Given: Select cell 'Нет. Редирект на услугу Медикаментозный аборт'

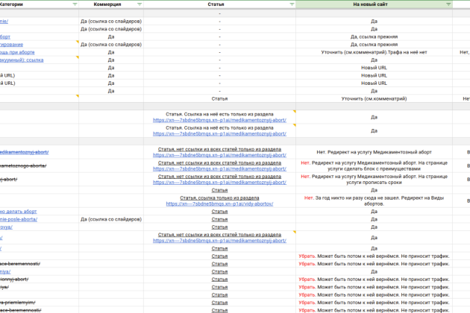Looking at the screenshot, I should pyautogui.click(x=374, y=151).
